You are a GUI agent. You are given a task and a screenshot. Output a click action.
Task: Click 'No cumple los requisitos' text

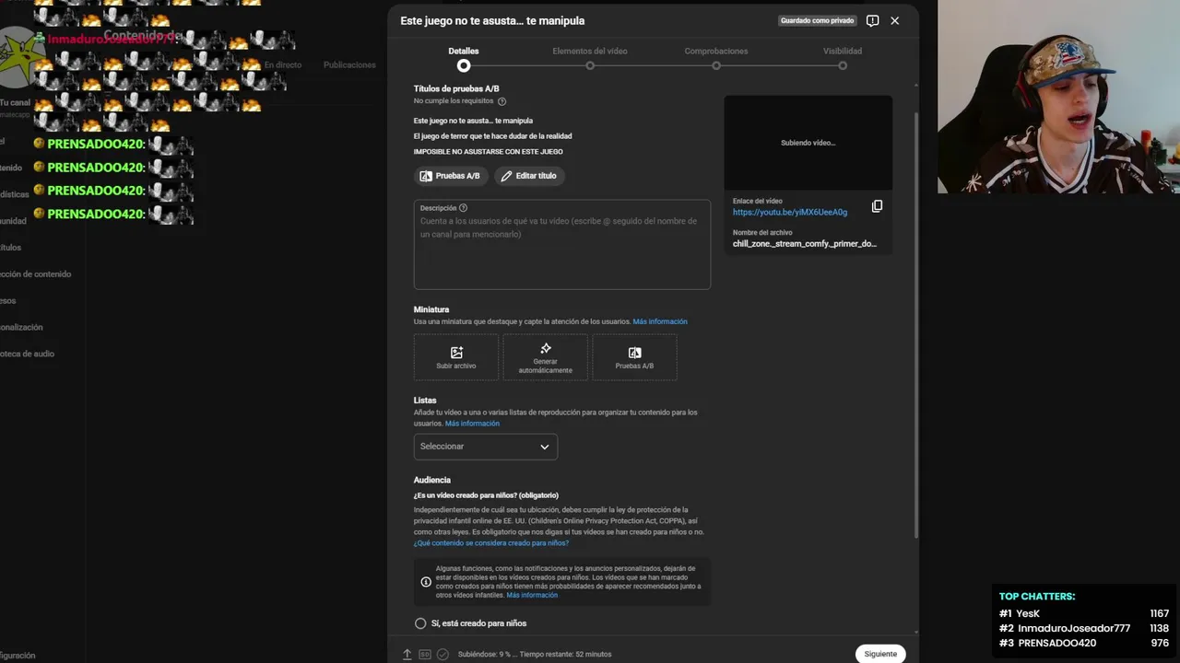454,101
